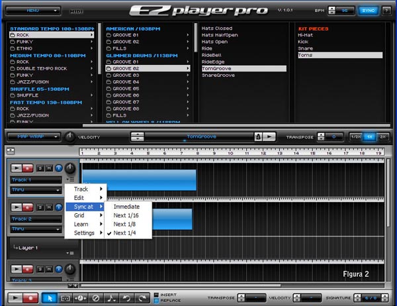
Task: Select INSERT mode checkbox
Action: pyautogui.click(x=156, y=295)
